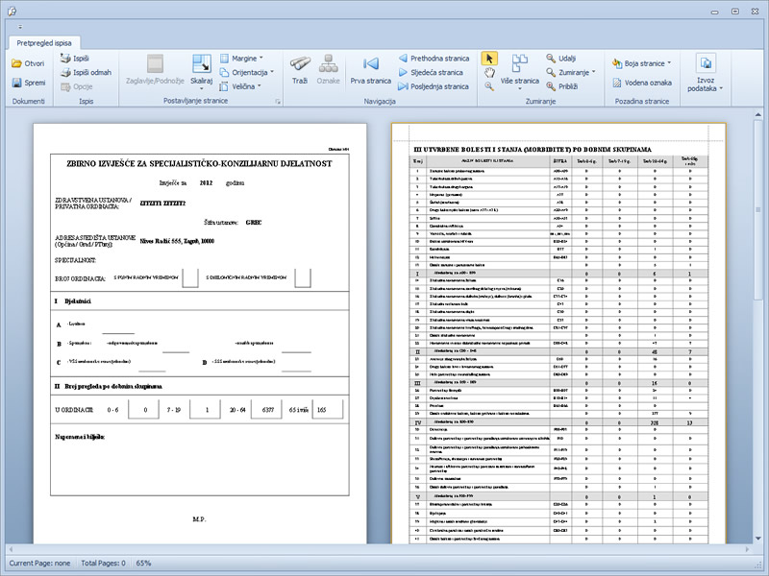Image resolution: width=769 pixels, height=576 pixels.
Task: Click Total Pages: 0 in status bar
Action: pos(103,564)
